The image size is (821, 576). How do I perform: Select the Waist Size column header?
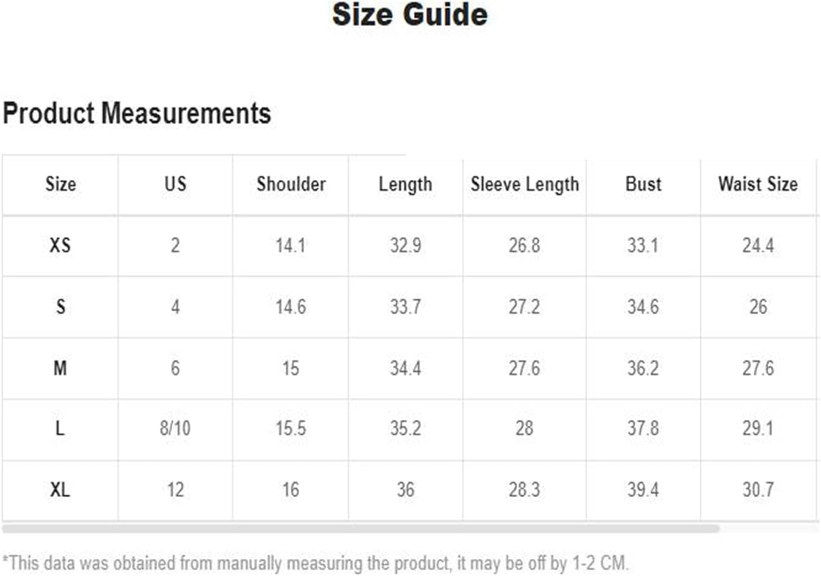[x=758, y=184]
